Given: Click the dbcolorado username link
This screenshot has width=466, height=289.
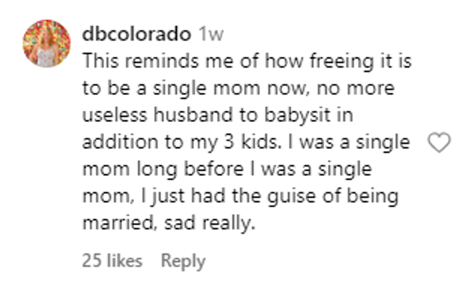Looking at the screenshot, I should coord(137,34).
